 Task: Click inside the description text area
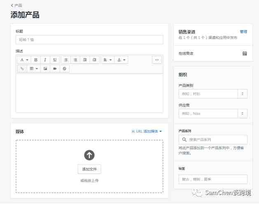pyautogui.click(x=89, y=93)
